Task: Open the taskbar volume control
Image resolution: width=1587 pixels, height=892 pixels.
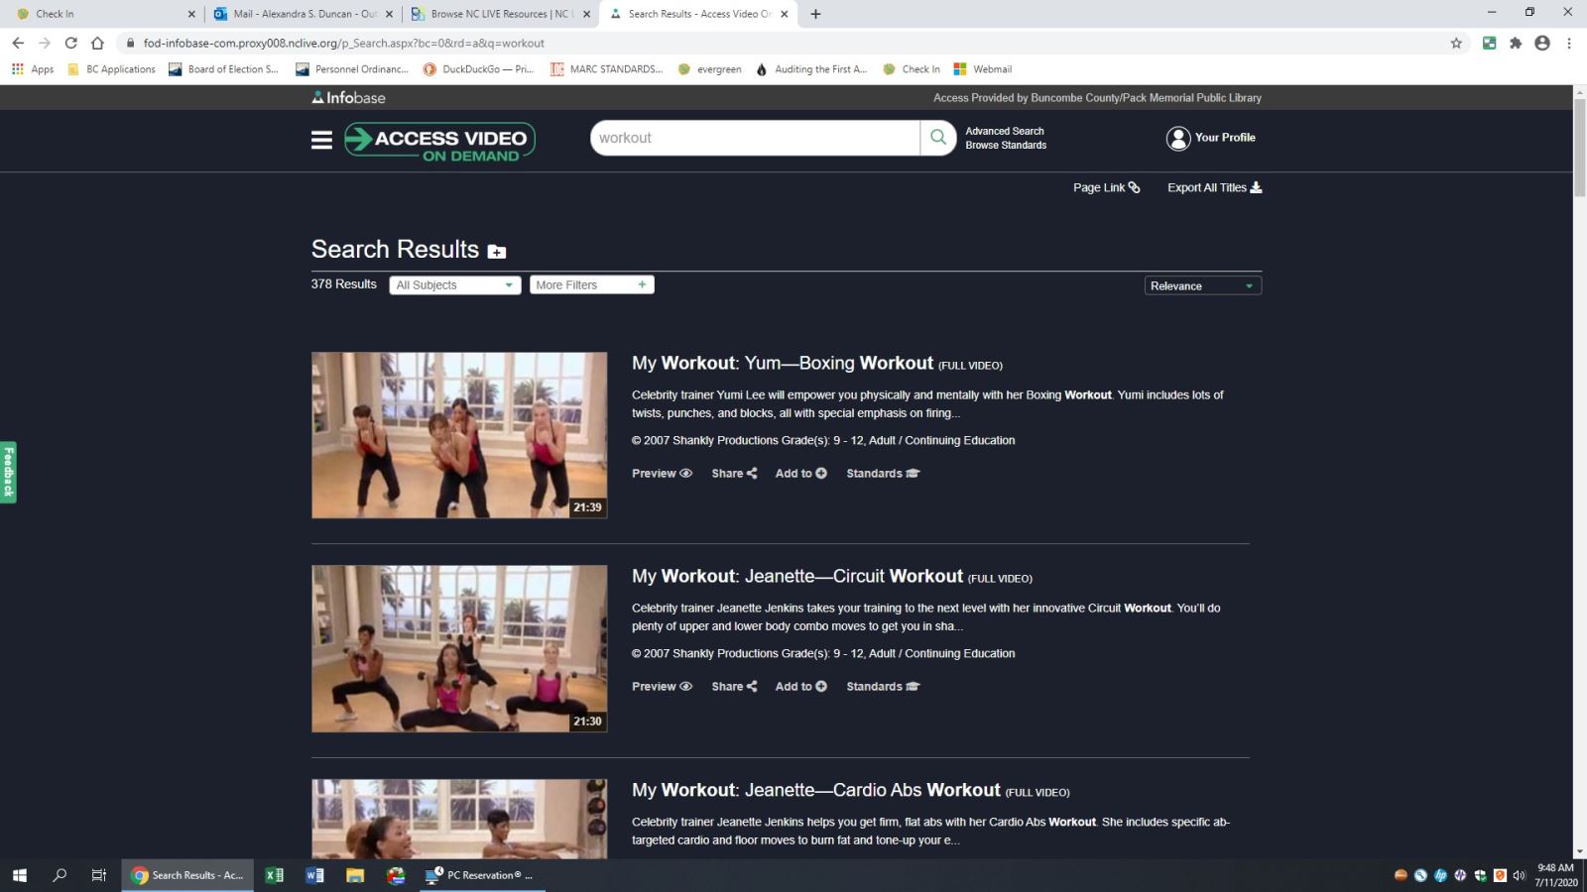Action: (x=1519, y=875)
